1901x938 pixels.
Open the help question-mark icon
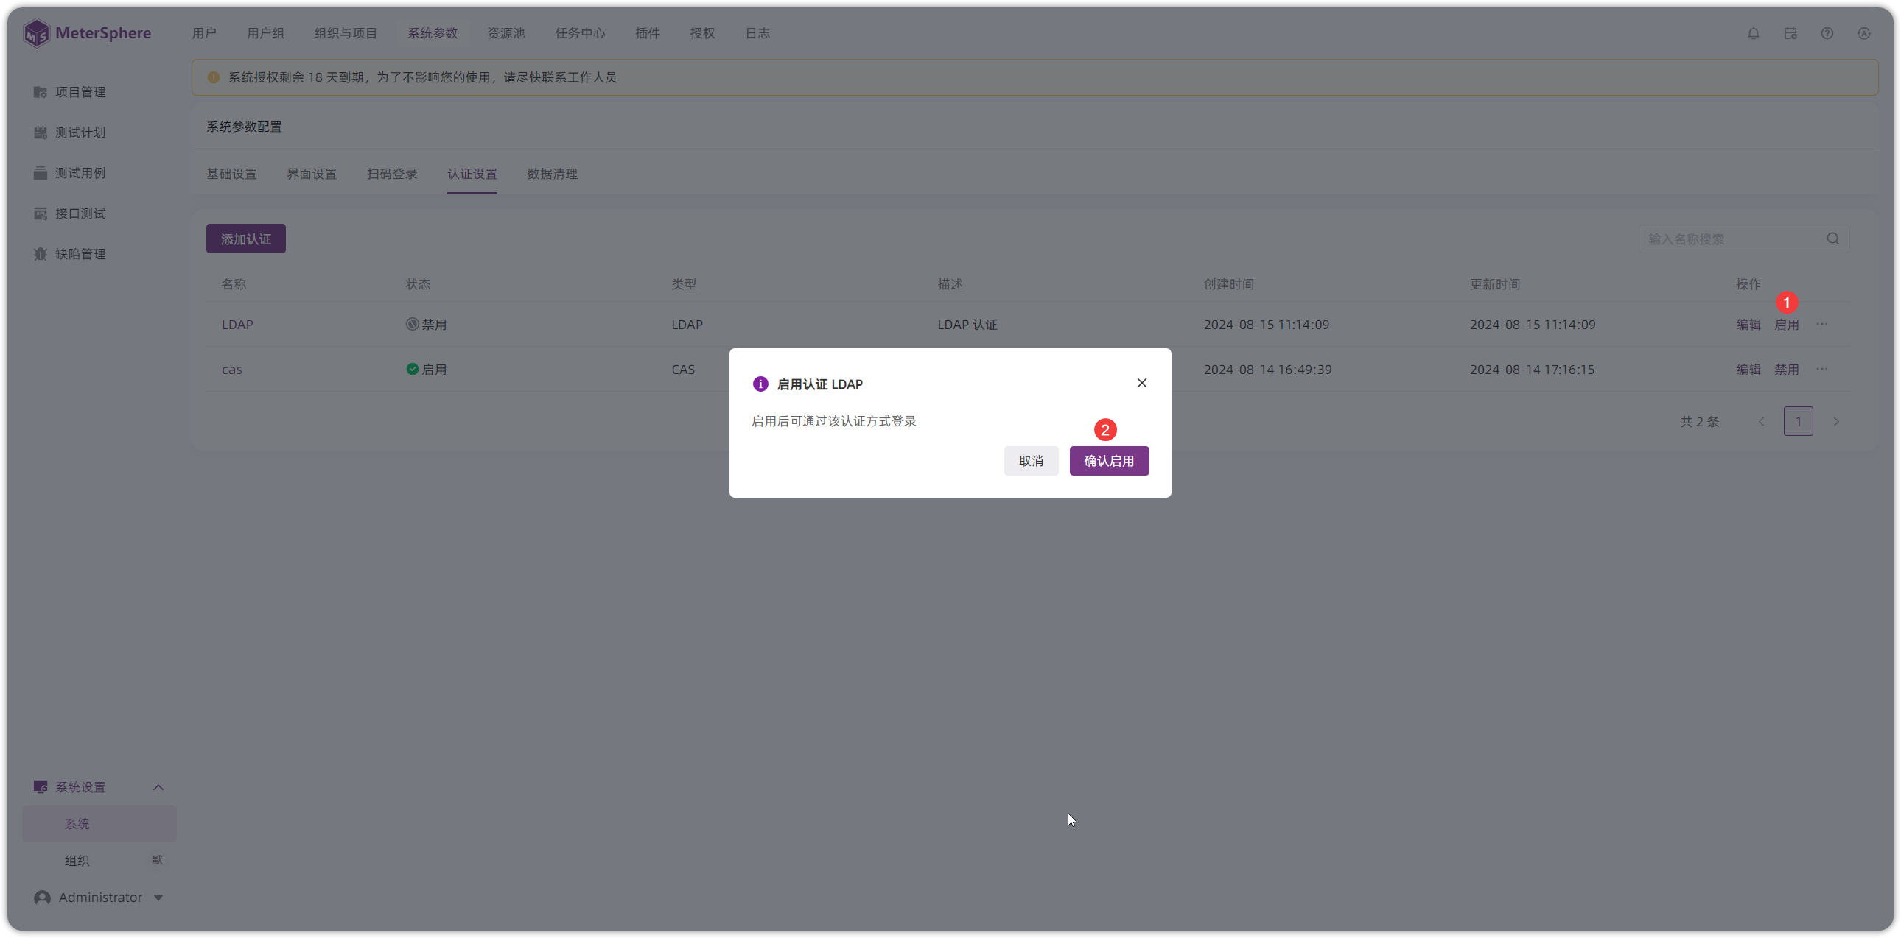[x=1827, y=33]
